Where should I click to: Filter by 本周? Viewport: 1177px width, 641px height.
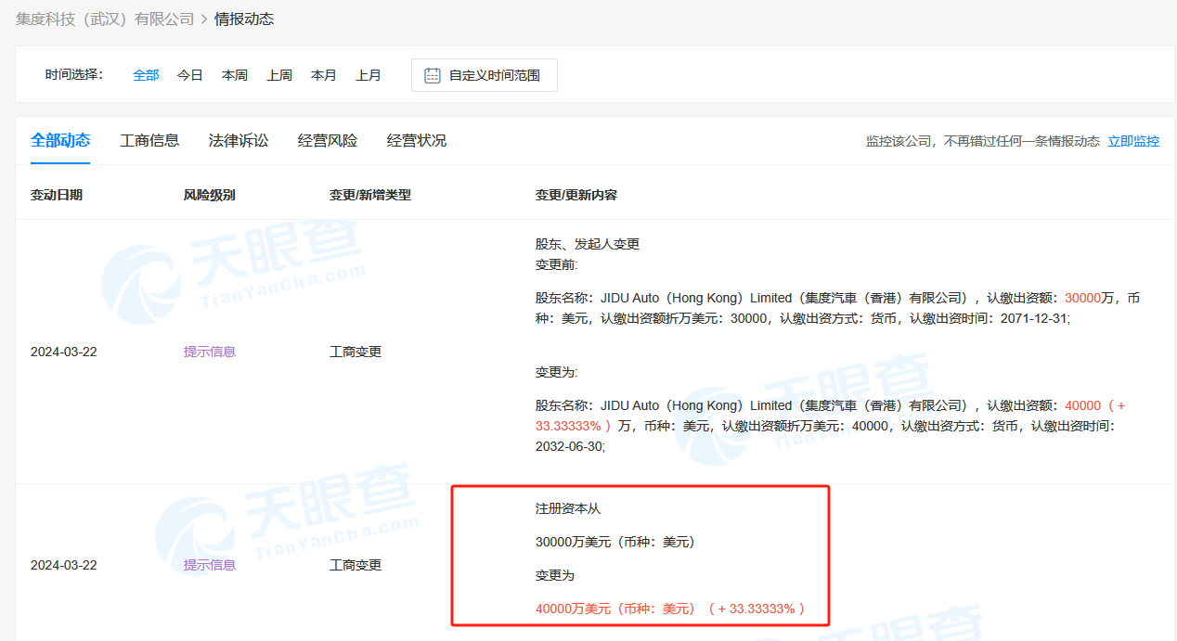[x=235, y=75]
